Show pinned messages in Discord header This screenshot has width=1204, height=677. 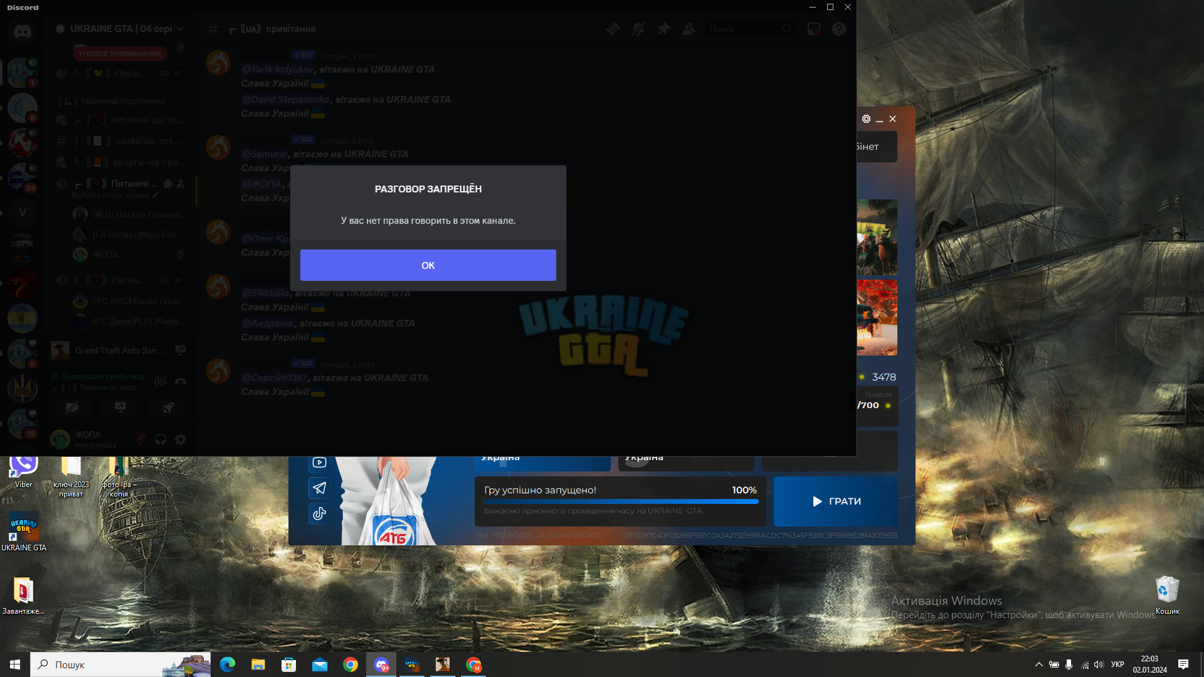[663, 29]
